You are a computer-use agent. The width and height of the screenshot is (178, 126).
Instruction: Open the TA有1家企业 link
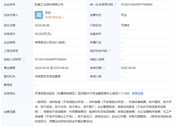point(54,17)
